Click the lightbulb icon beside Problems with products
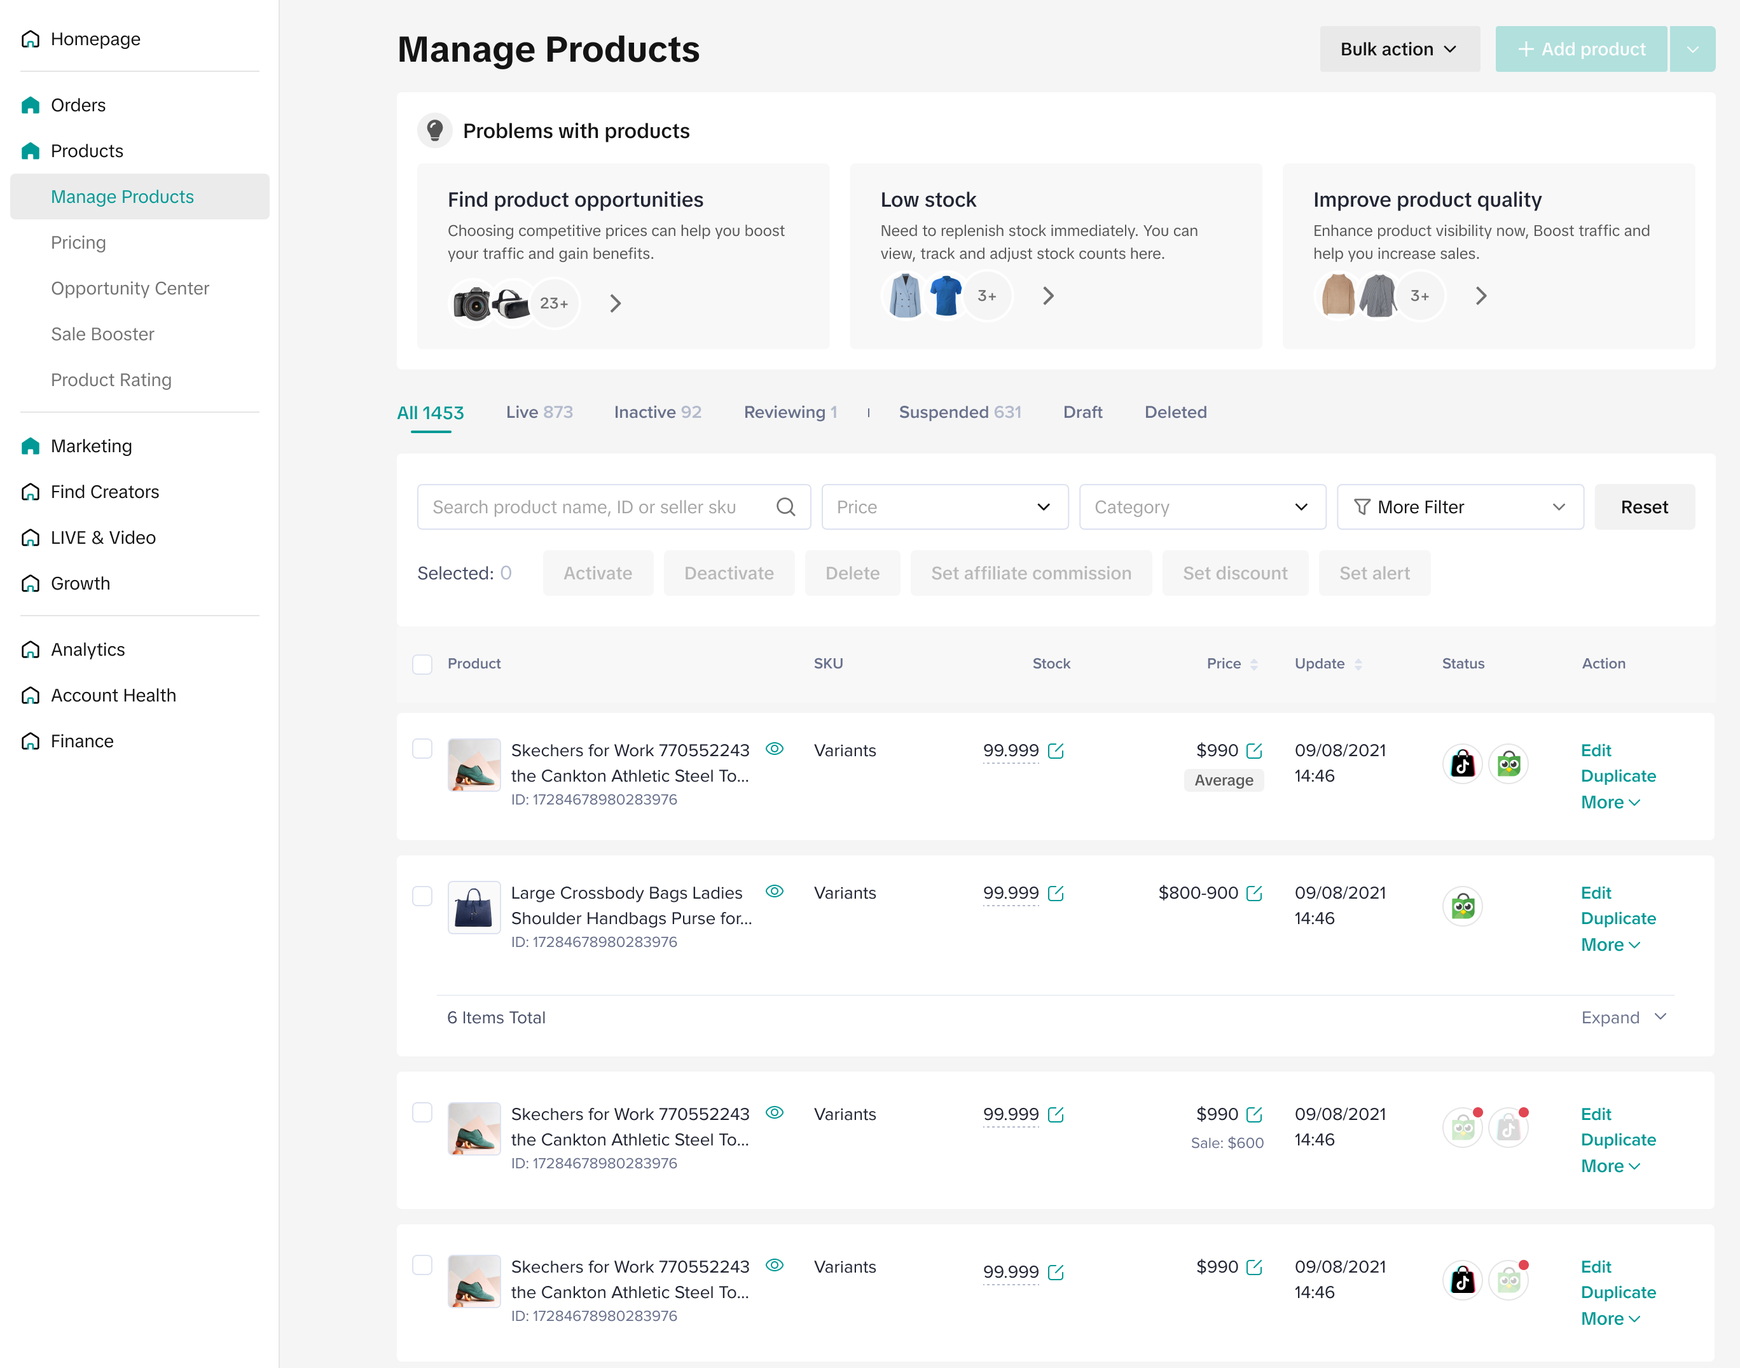This screenshot has height=1368, width=1740. (x=435, y=130)
